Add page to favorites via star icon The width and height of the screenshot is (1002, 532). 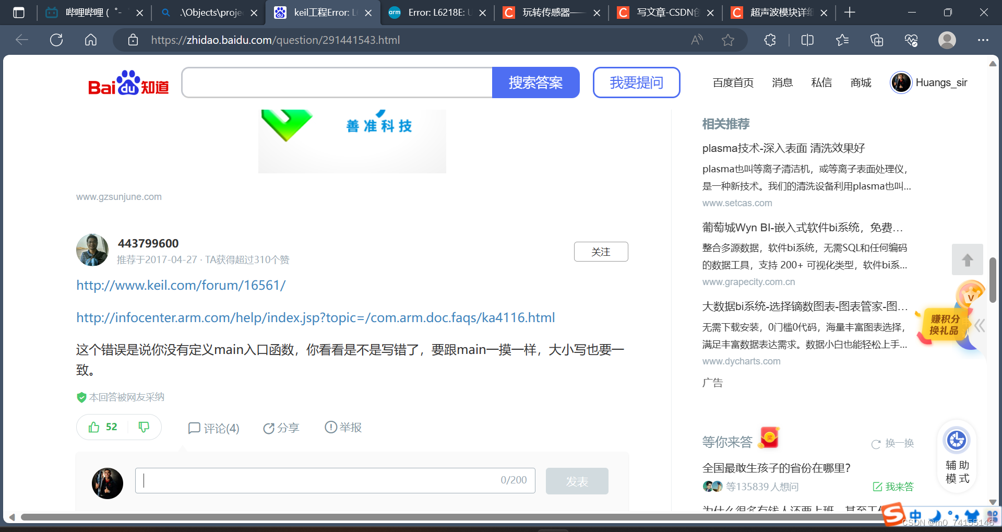[x=727, y=40]
